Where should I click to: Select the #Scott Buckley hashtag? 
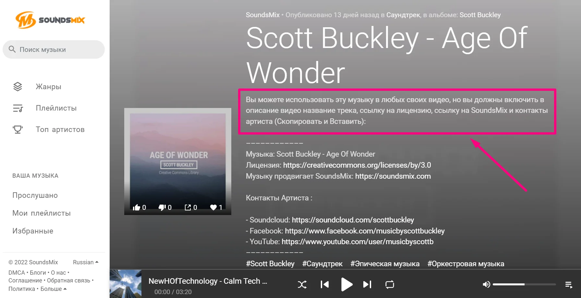click(x=270, y=264)
